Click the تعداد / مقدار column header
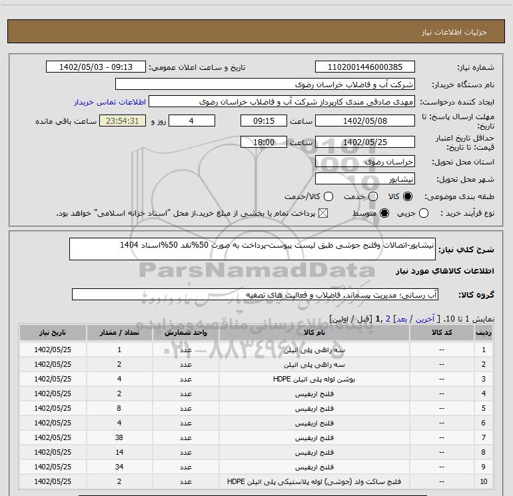Image resolution: width=513 pixels, height=496 pixels. (119, 332)
